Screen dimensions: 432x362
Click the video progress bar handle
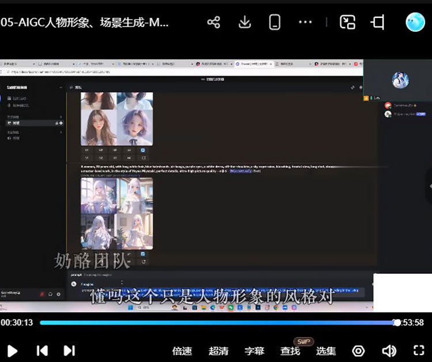pos(396,323)
